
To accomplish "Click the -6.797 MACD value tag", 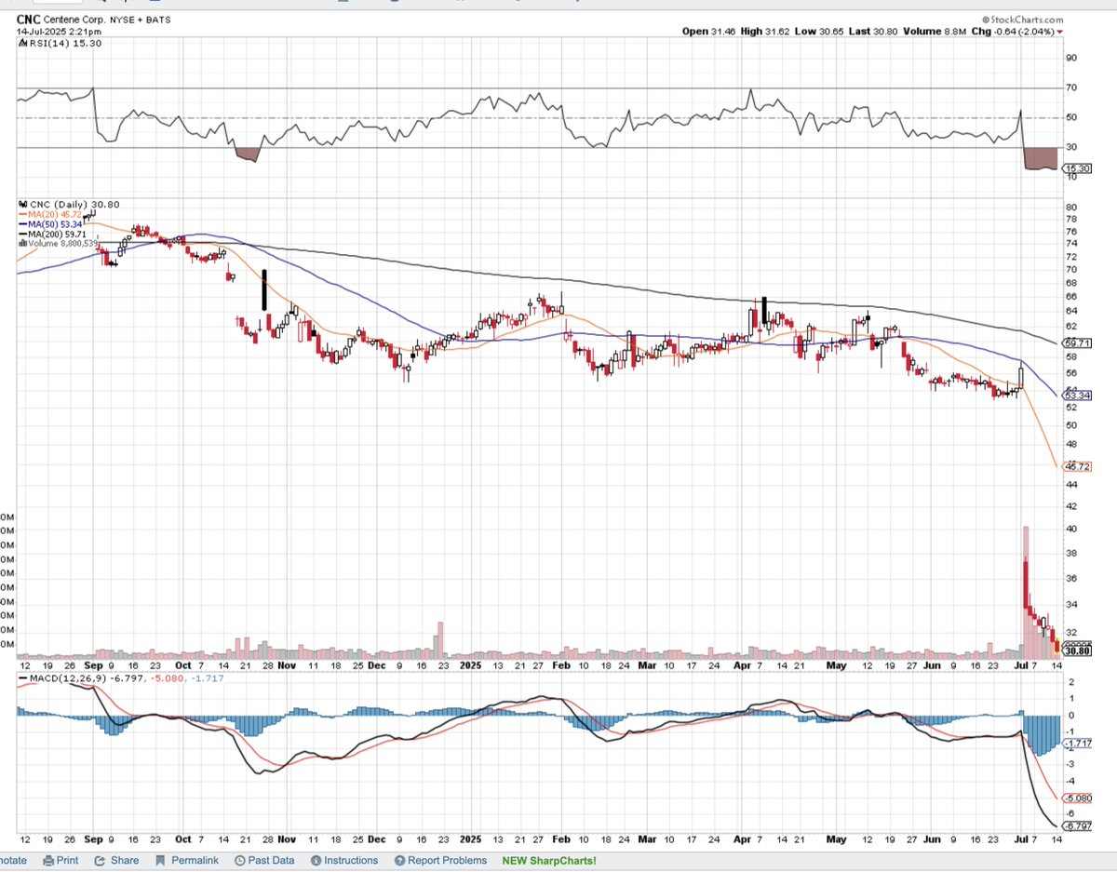I will (1079, 826).
